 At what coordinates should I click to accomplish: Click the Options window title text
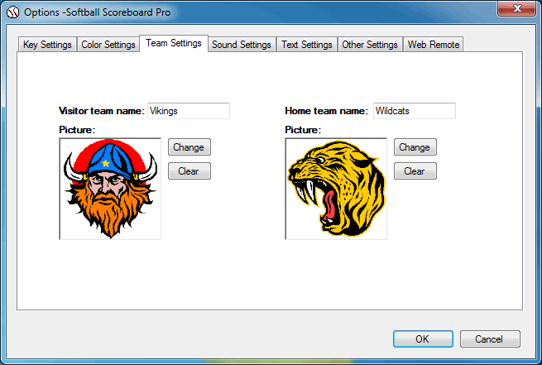pyautogui.click(x=91, y=12)
